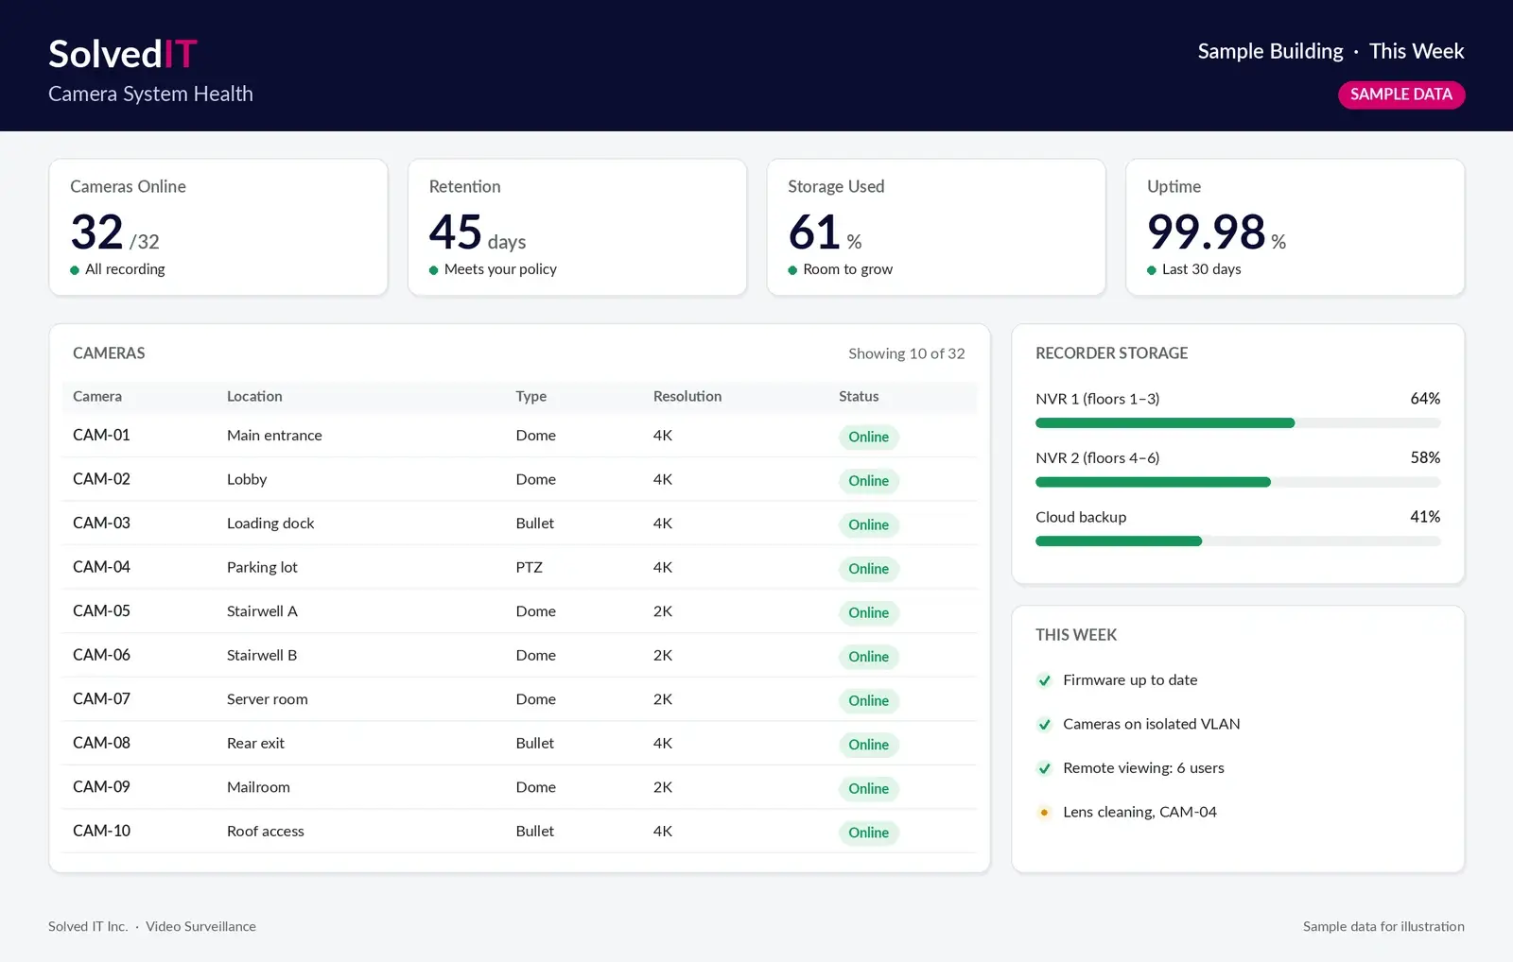The width and height of the screenshot is (1513, 962).
Task: Click the green dot beside Meets your policy
Action: (433, 270)
